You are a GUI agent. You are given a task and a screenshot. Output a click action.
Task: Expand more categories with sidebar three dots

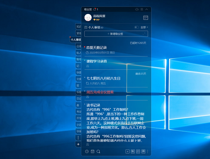click(x=78, y=138)
